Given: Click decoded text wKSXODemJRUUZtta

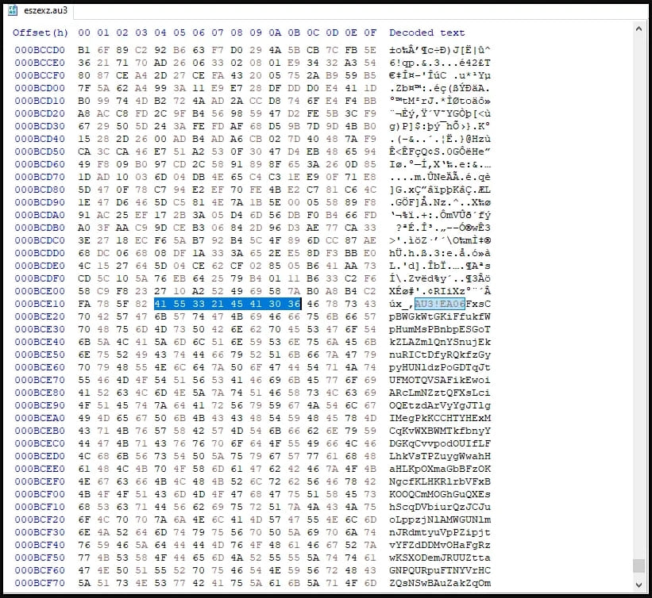Looking at the screenshot, I should click(440, 558).
